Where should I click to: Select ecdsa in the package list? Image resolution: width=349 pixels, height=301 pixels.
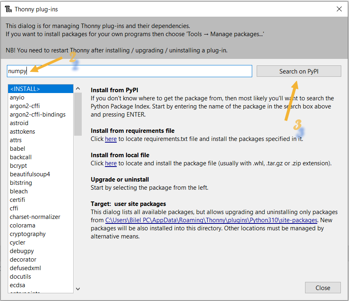pos(41,285)
